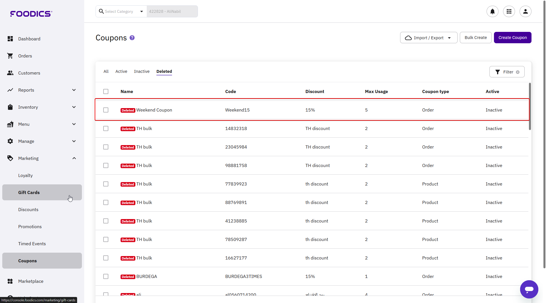Viewport: 546px width, 303px height.
Task: Check the Weekend Coupon row checkbox
Action: (x=106, y=110)
